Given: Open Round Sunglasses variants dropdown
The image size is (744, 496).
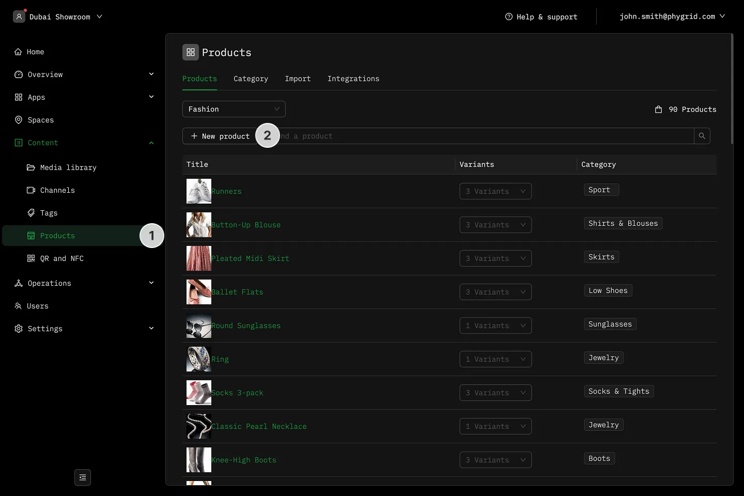Looking at the screenshot, I should pos(495,326).
